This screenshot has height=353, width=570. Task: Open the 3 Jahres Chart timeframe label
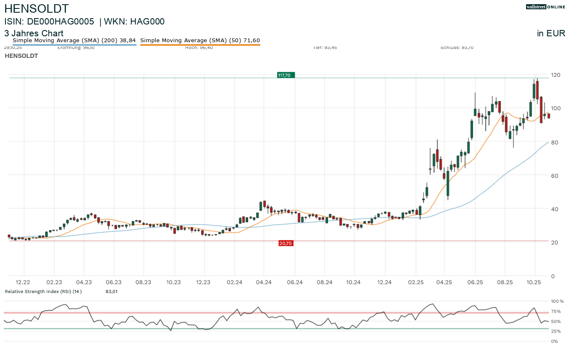[34, 33]
